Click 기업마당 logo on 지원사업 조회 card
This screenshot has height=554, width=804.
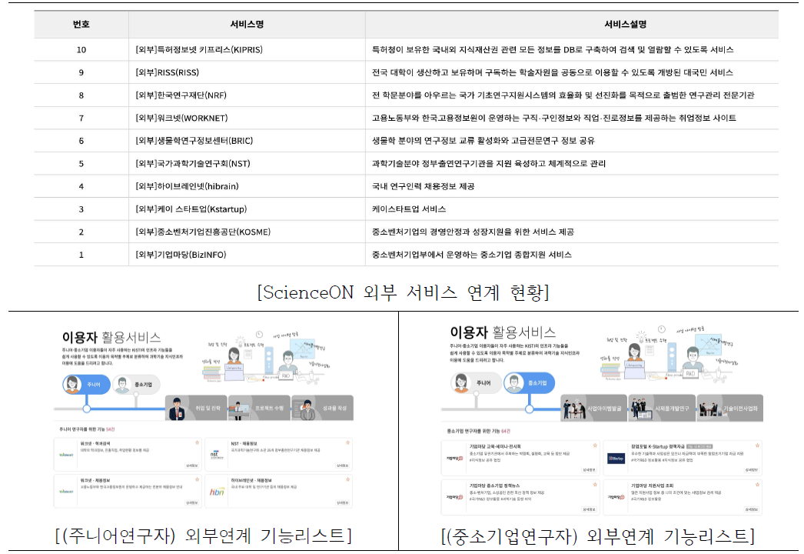(x=616, y=497)
